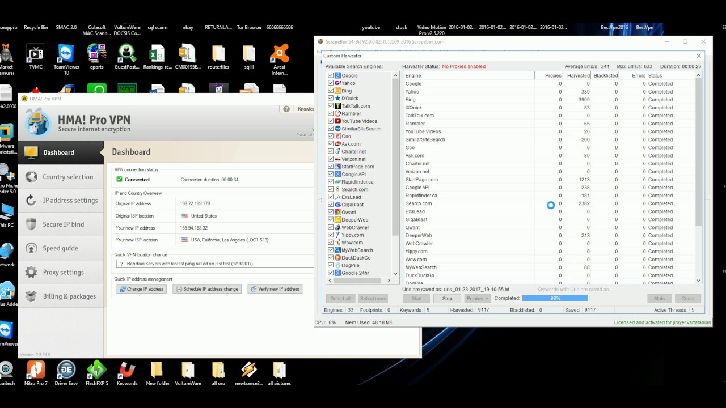Open the all pictures folder
Screen dimensions: 726x408
coord(280,373)
